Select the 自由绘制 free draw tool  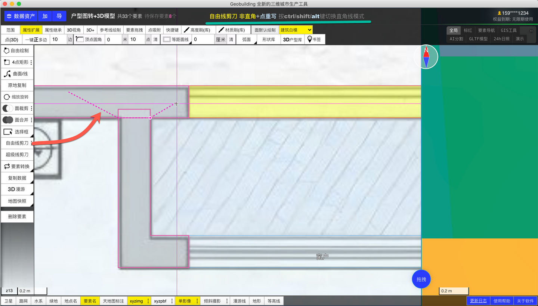click(x=17, y=50)
